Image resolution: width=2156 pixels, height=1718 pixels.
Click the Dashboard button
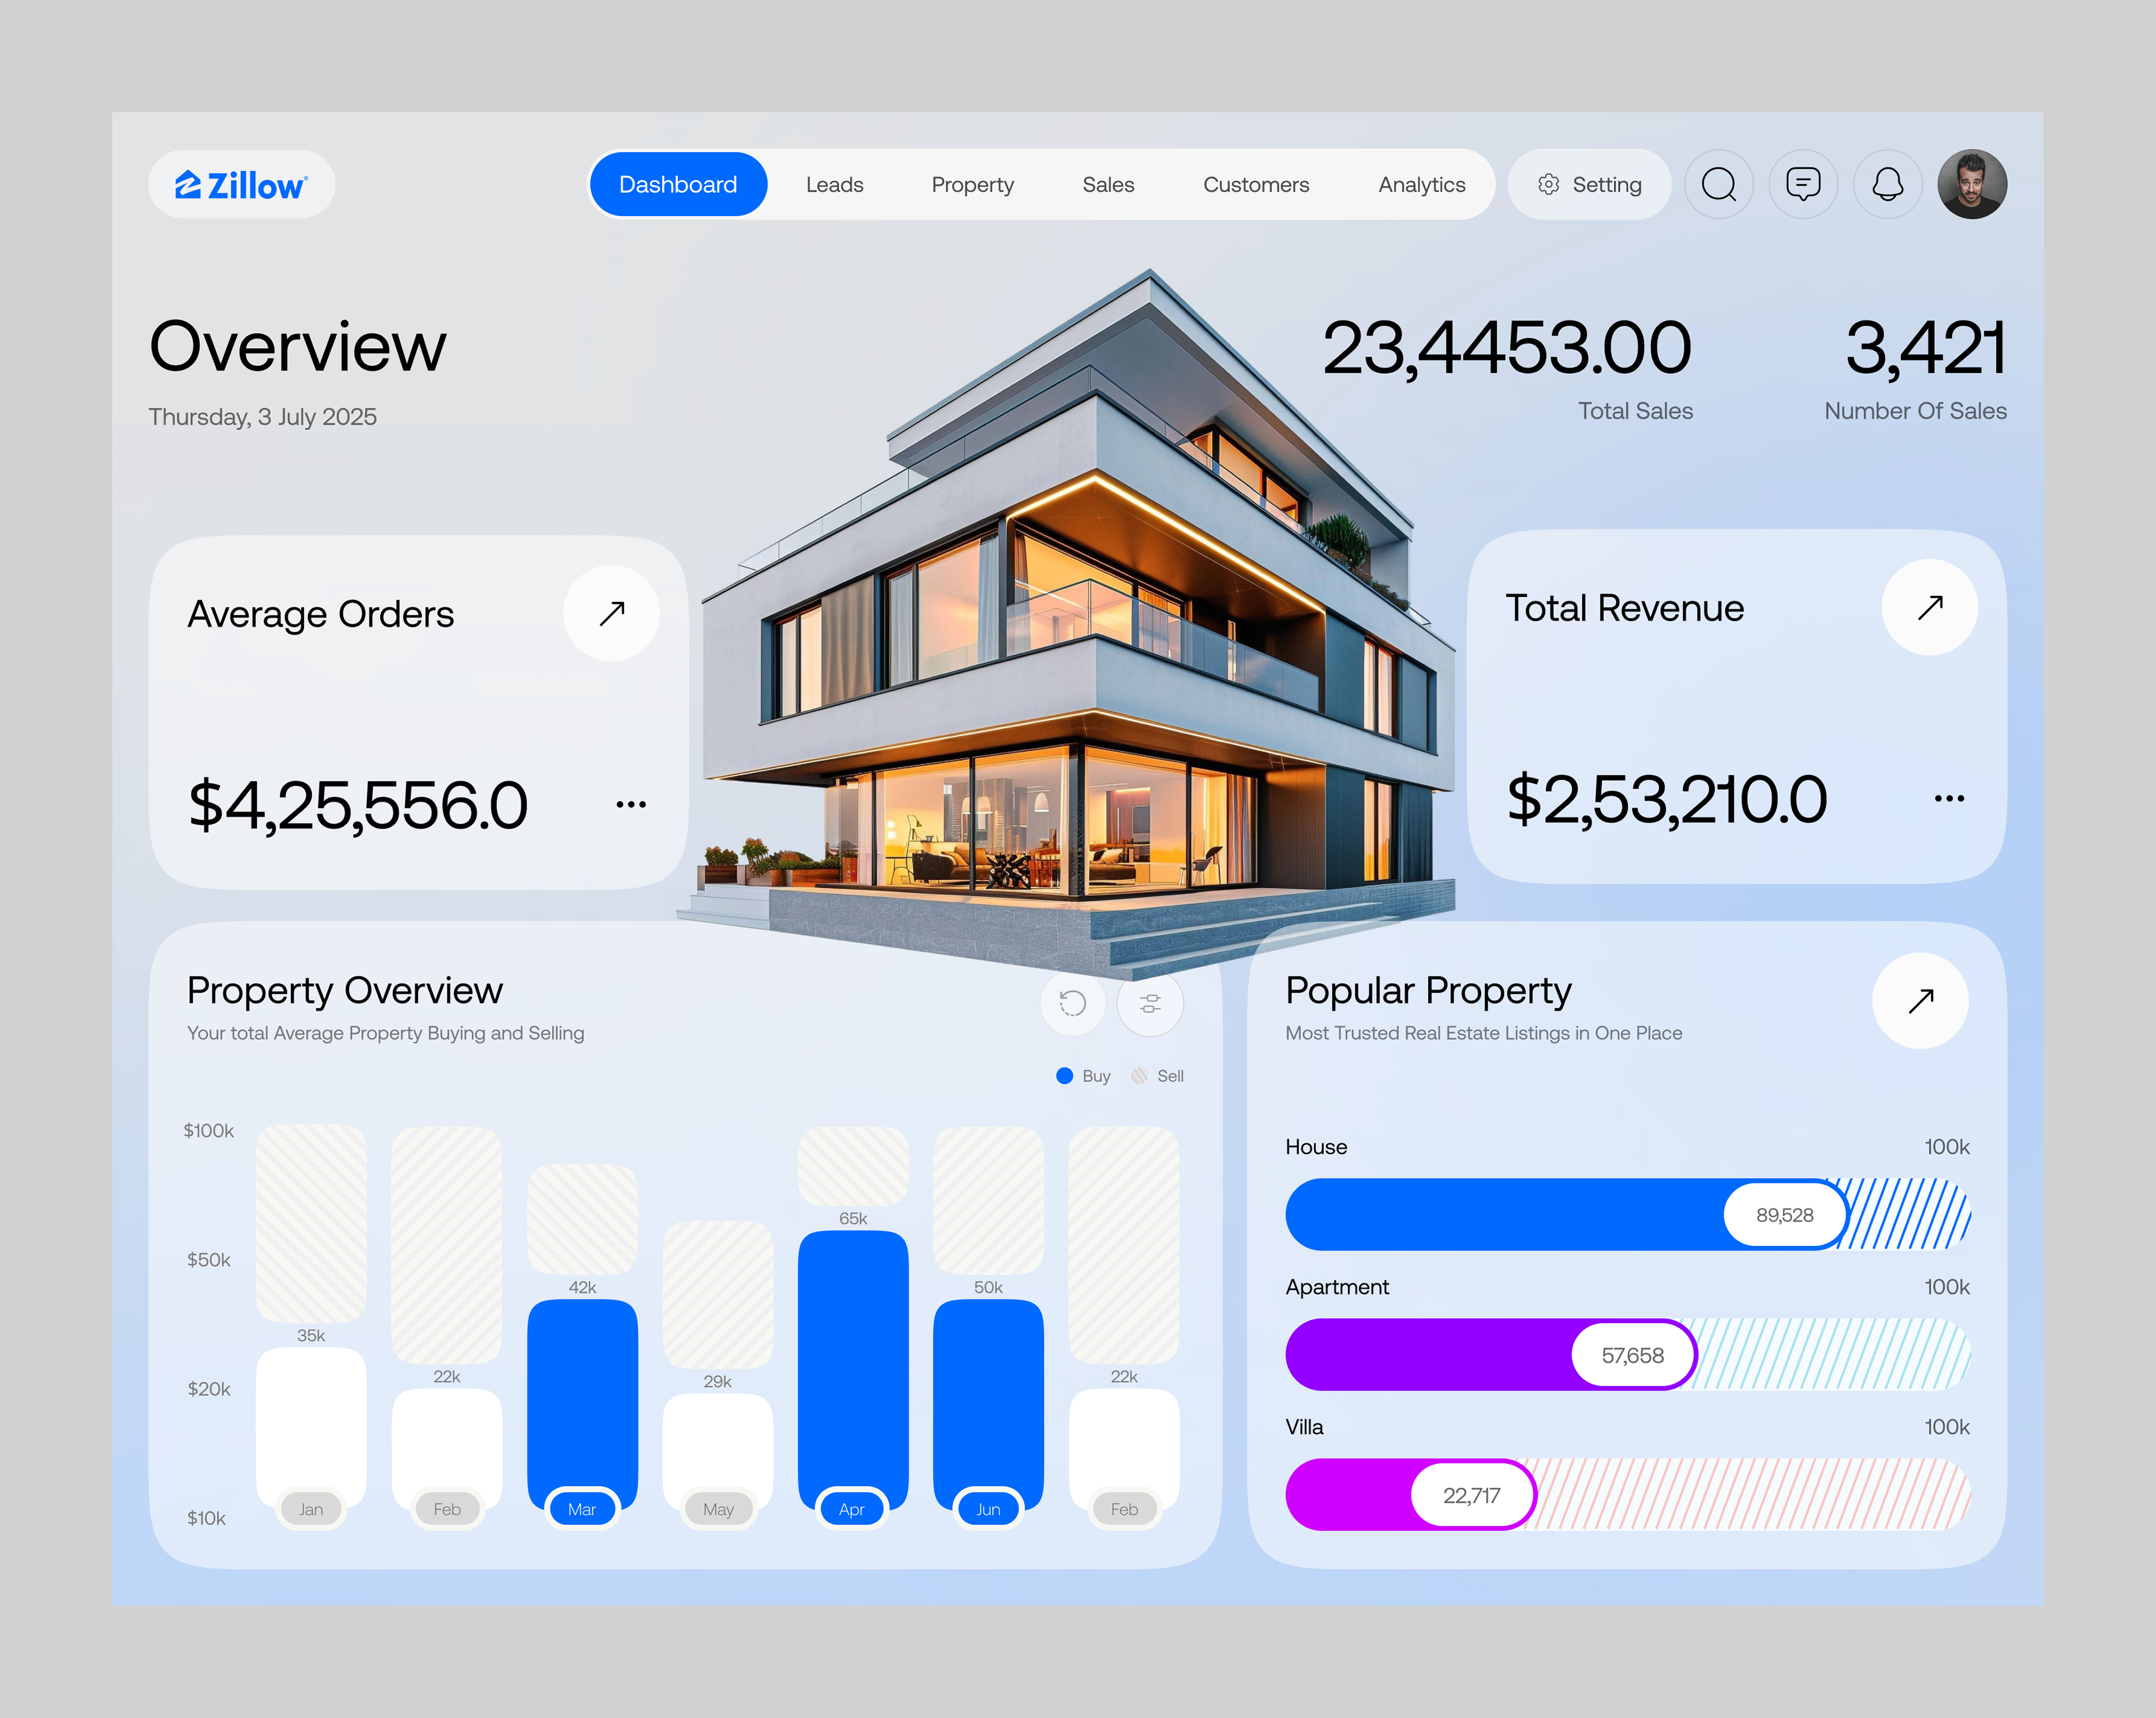(x=678, y=184)
